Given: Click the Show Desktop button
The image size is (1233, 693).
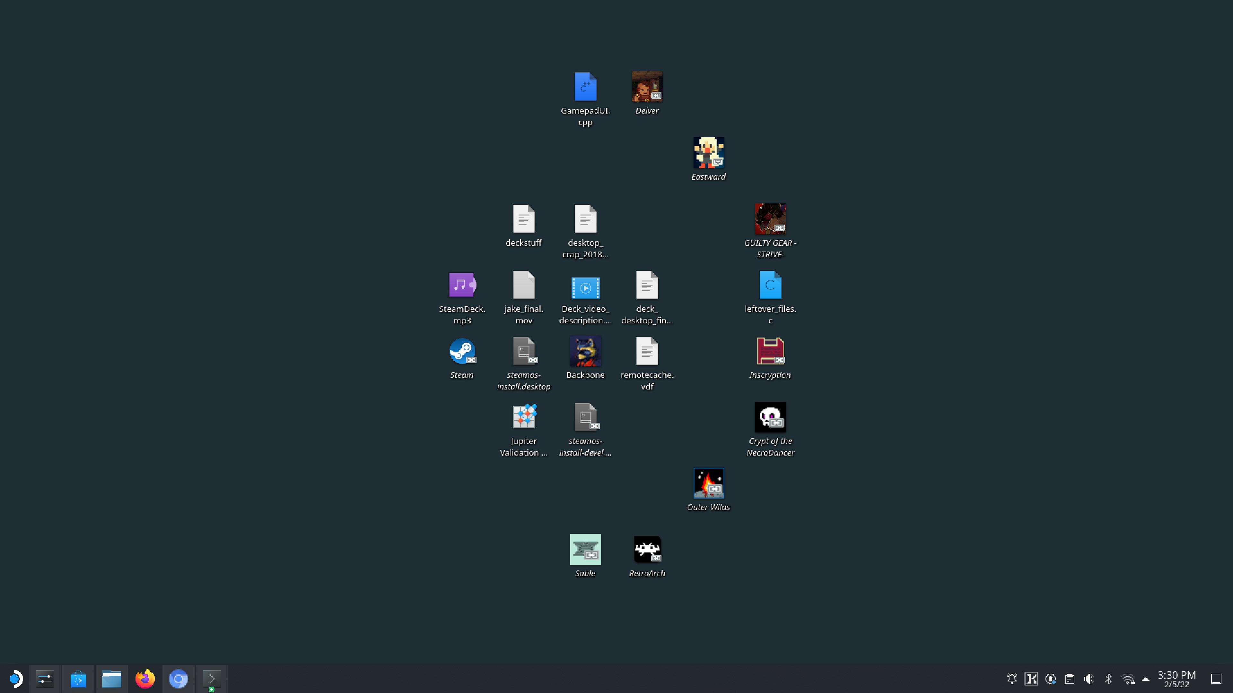Looking at the screenshot, I should pyautogui.click(x=1216, y=679).
